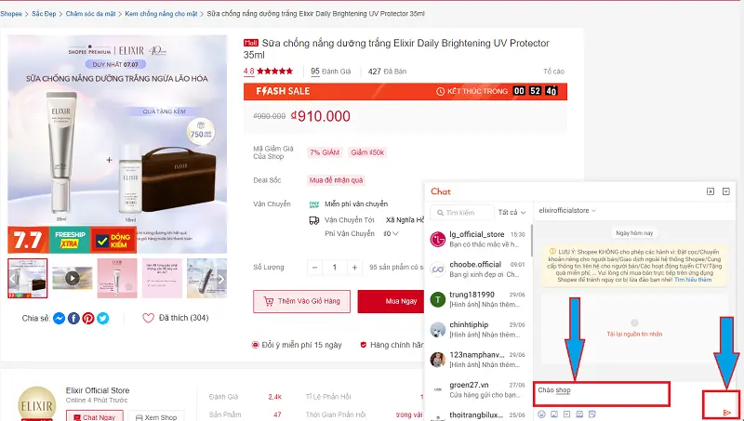
Task: Click Đã thích (304) label
Action: (183, 318)
